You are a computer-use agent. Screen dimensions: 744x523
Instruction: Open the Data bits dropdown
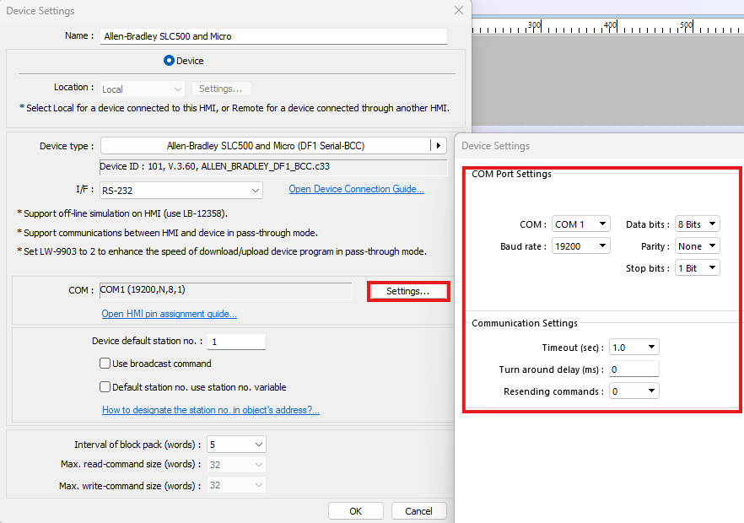697,224
